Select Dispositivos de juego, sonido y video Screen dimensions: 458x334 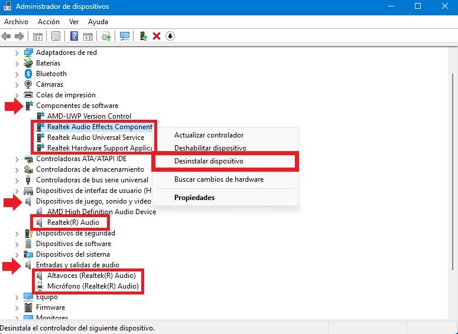tap(93, 201)
